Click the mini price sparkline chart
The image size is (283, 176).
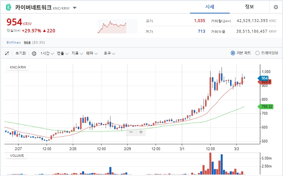click(x=118, y=26)
